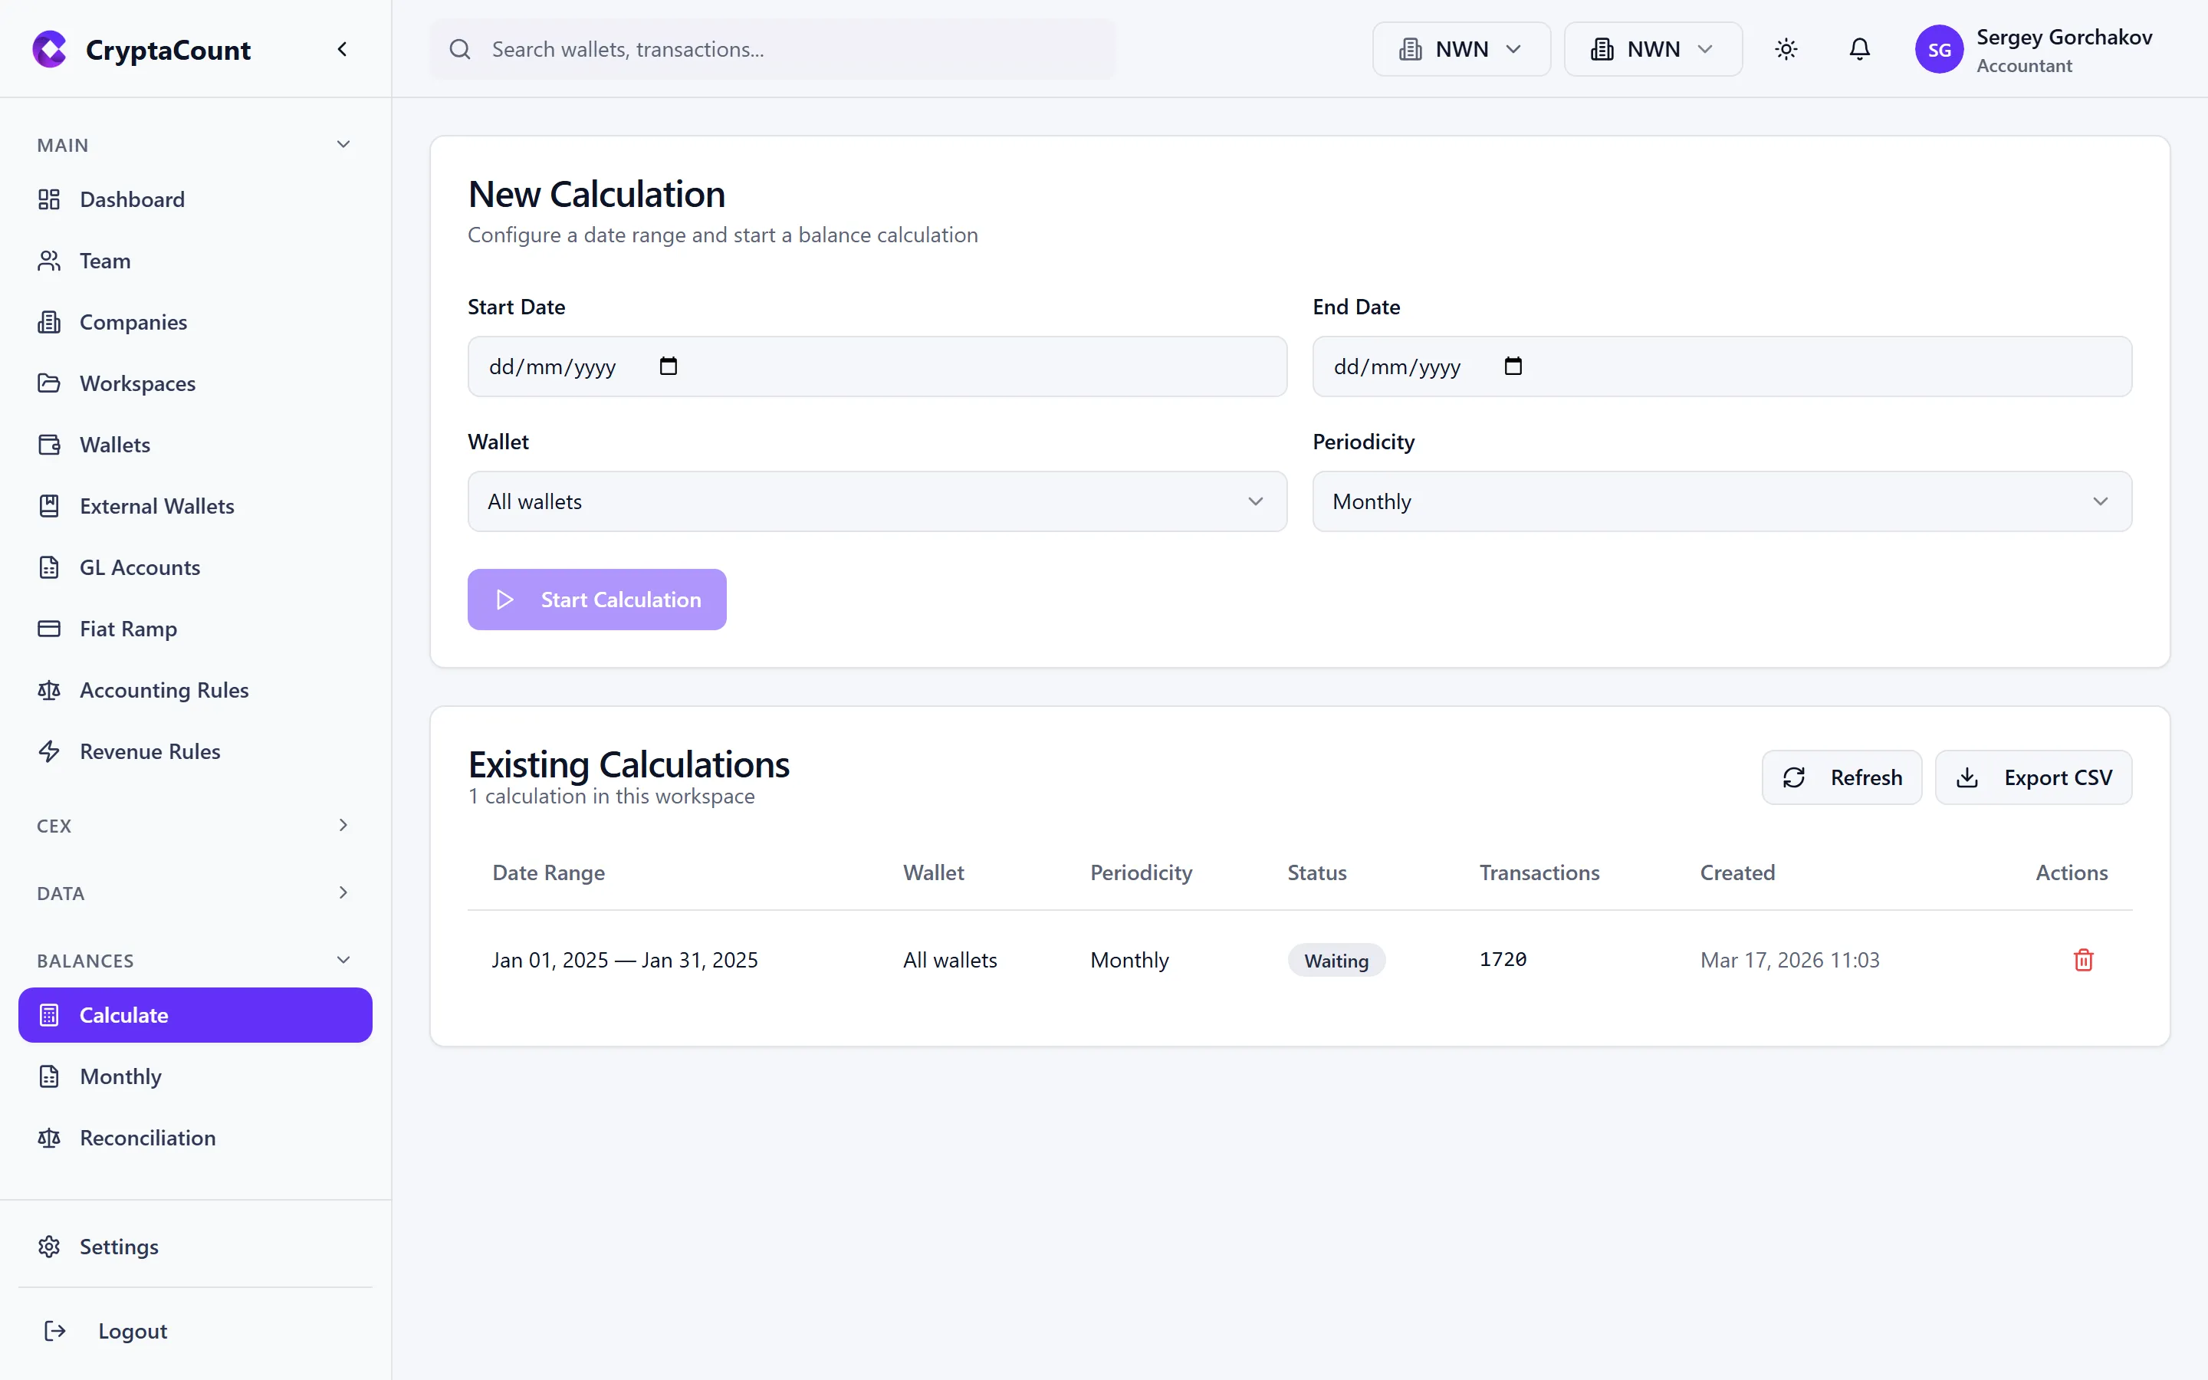Click the Sergey Gorchakov avatar badge
Viewport: 2208px width, 1380px height.
1940,48
